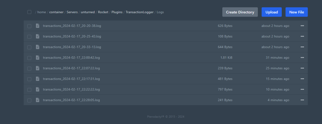Image resolution: width=322 pixels, height=124 pixels.
Task: Click file icon of transactions_2024-02-17_22:00:42.log
Action: click(38, 58)
